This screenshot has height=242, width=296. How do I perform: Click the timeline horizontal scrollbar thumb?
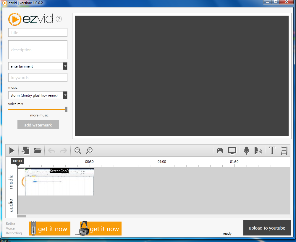22,216
